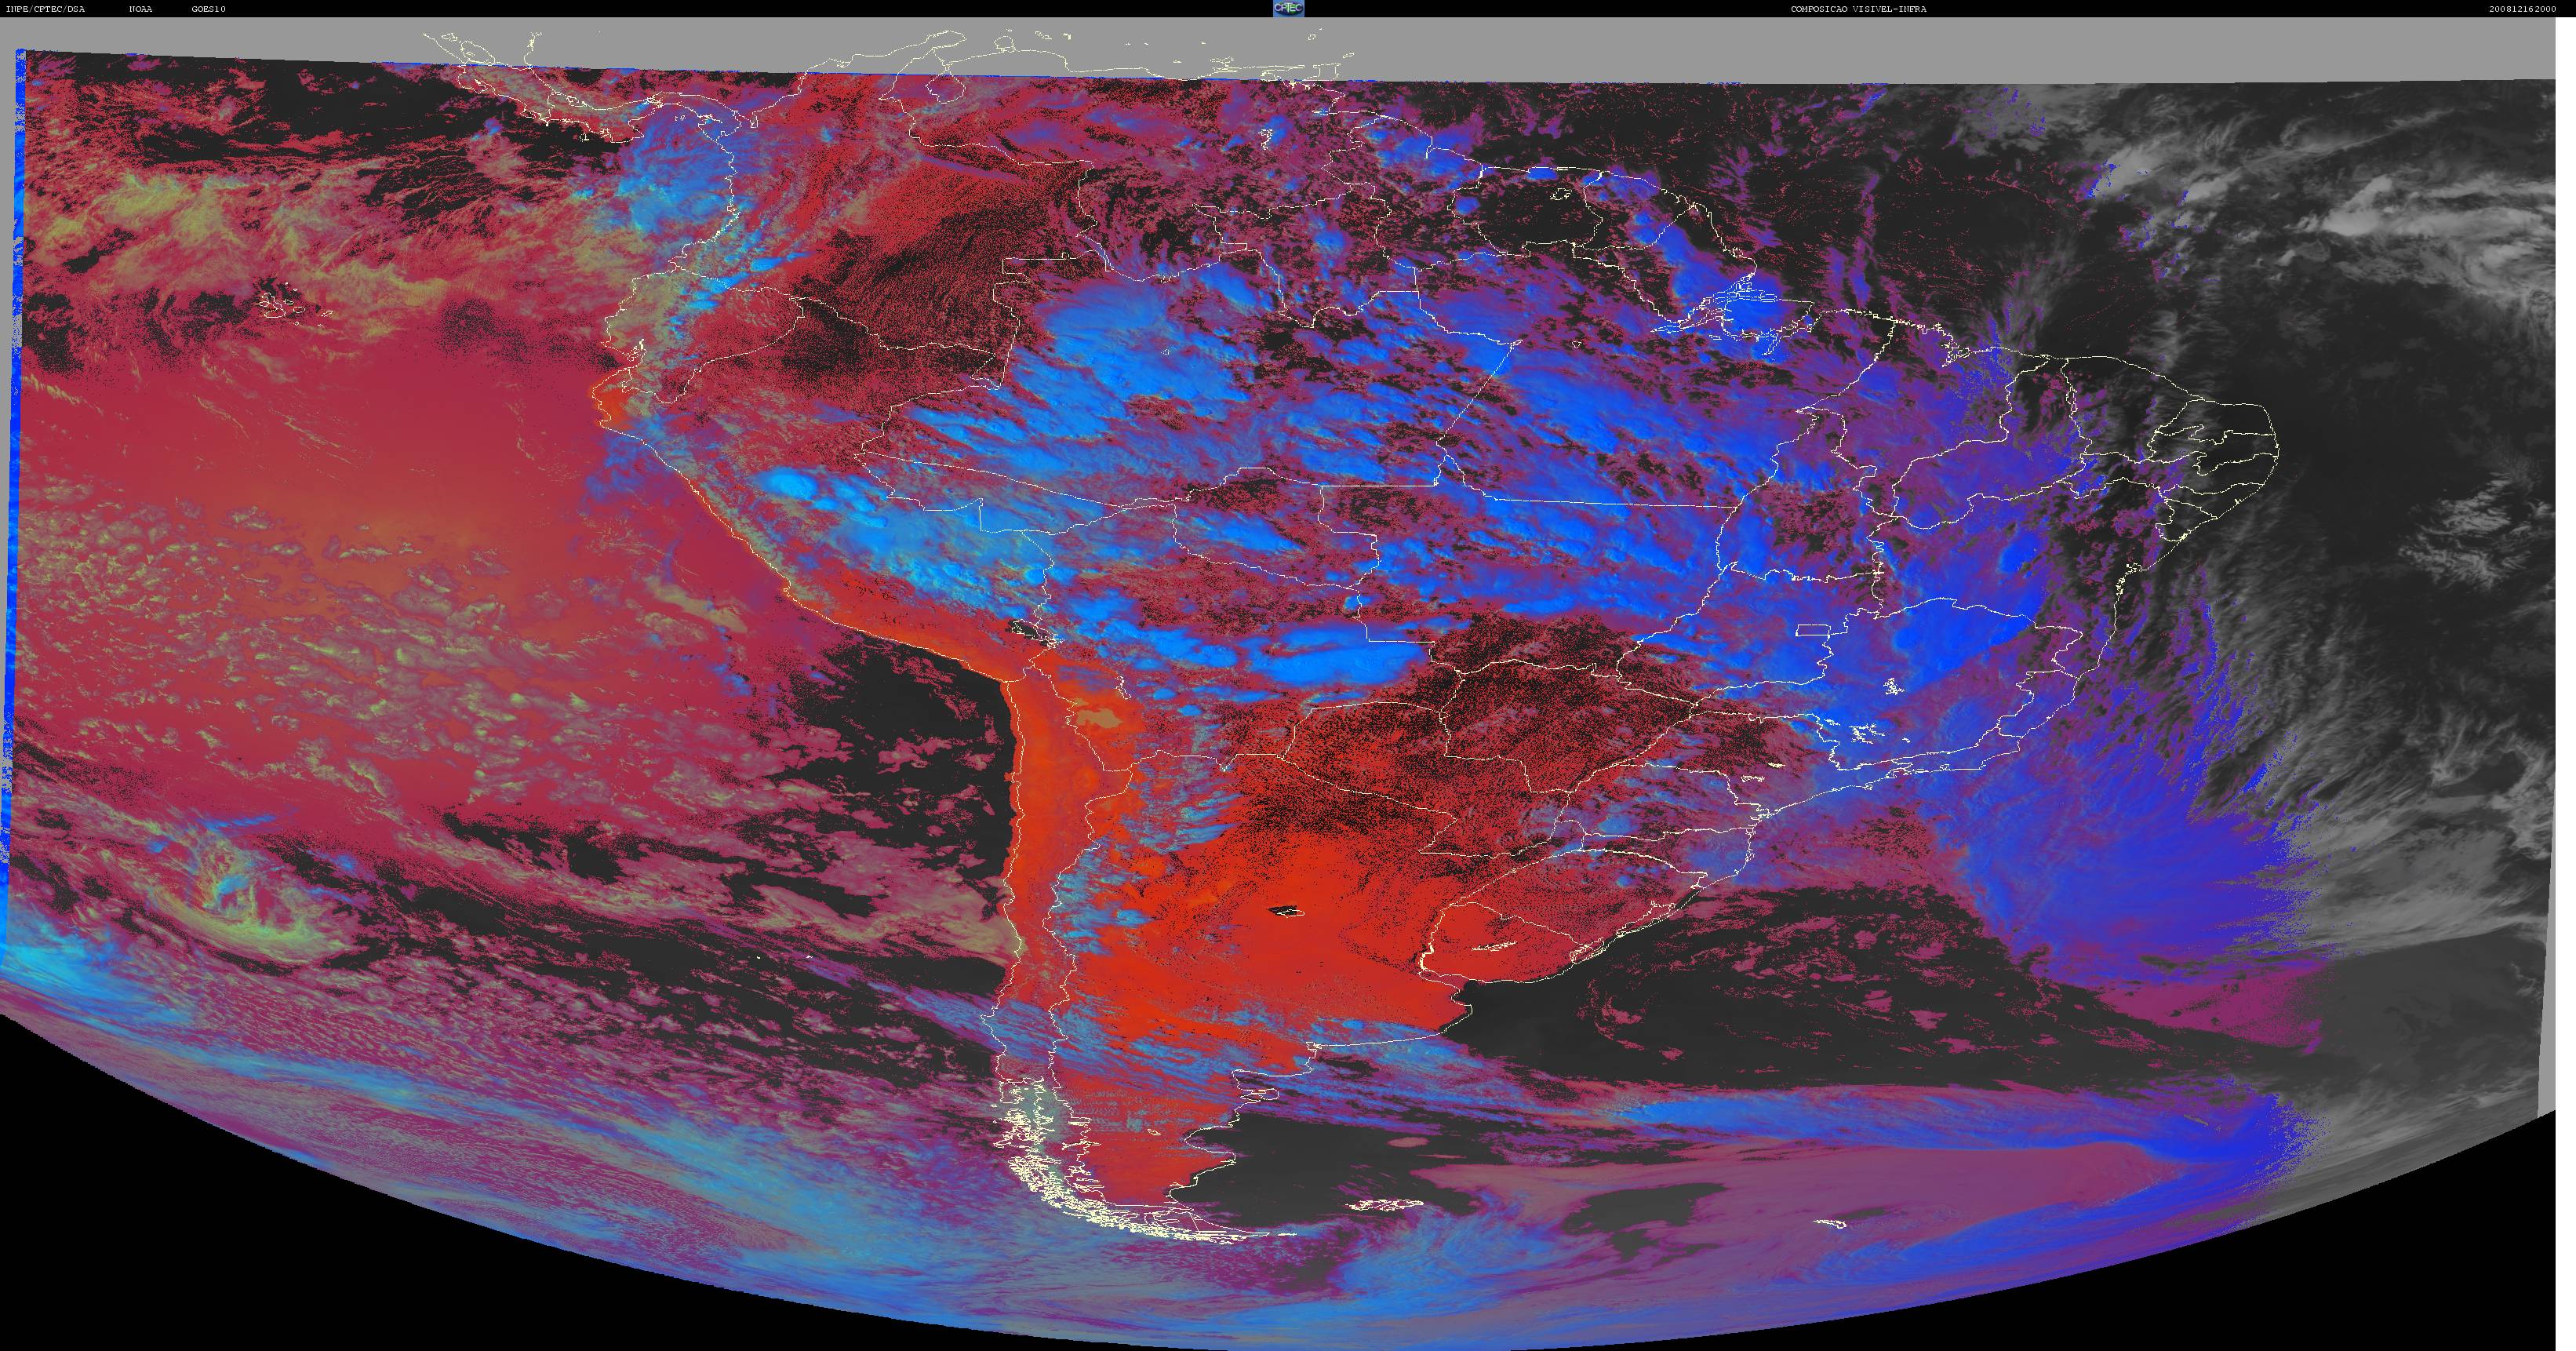Image resolution: width=2576 pixels, height=1351 pixels.
Task: Select the INPE/CPTEC/DSA header label
Action: click(45, 9)
